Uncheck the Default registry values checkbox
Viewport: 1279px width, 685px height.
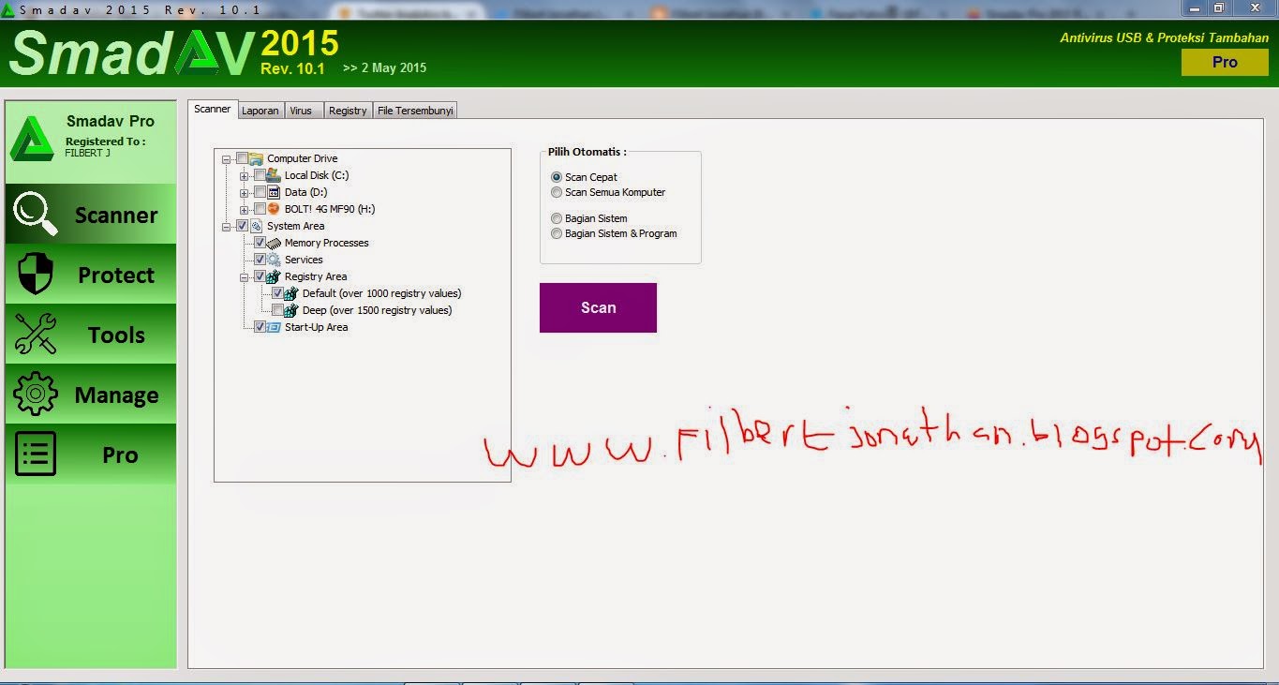pos(277,292)
